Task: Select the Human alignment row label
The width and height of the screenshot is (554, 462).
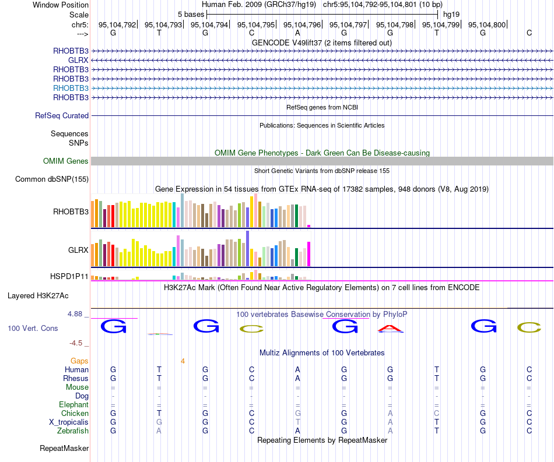Action: tap(76, 369)
